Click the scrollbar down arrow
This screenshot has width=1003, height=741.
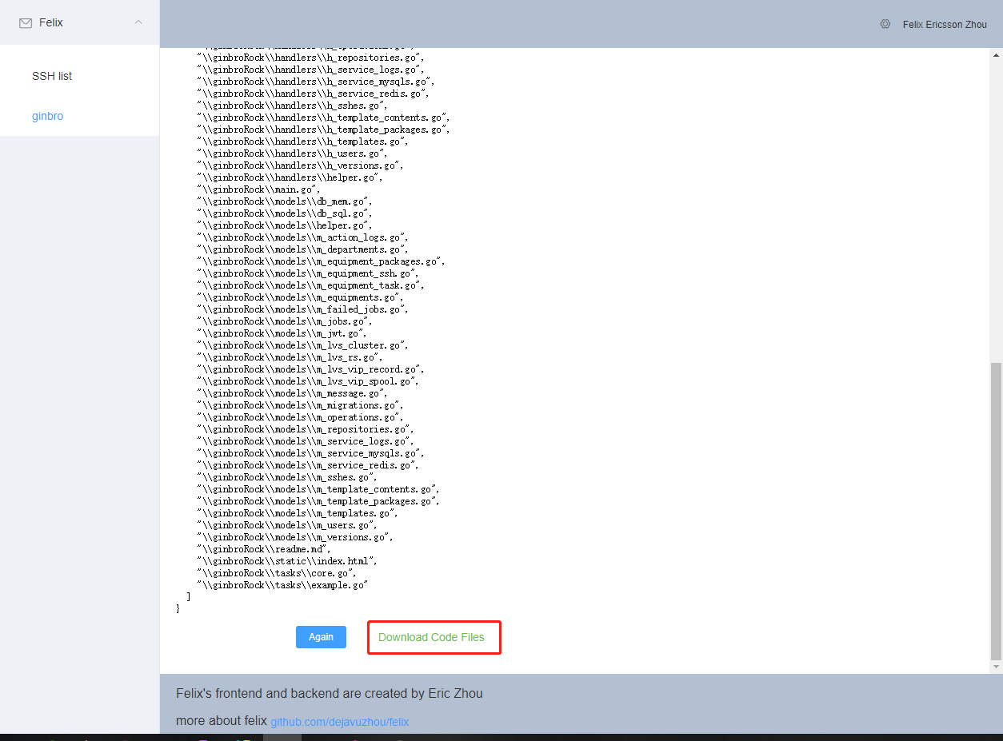coord(995,667)
